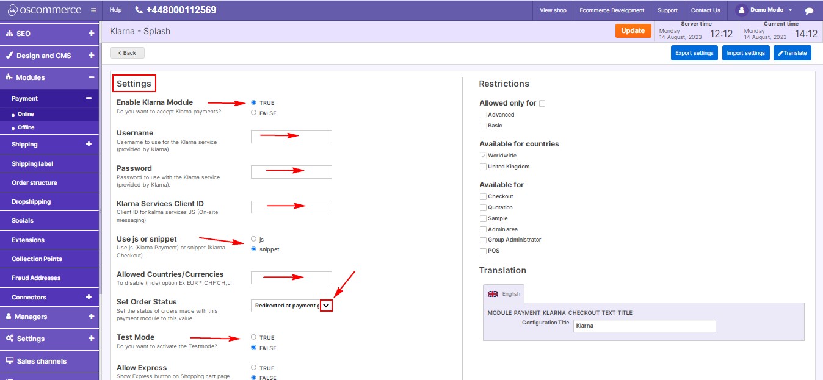Choose the snippet option
Image resolution: width=823 pixels, height=380 pixels.
tap(253, 249)
